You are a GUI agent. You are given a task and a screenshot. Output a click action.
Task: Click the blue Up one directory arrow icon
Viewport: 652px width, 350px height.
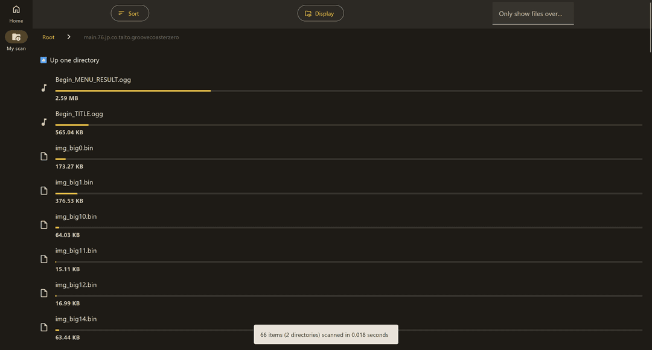click(x=43, y=60)
